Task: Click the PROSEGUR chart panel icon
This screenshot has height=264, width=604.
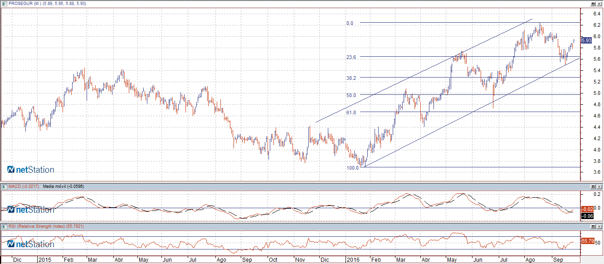Action: pos(4,4)
